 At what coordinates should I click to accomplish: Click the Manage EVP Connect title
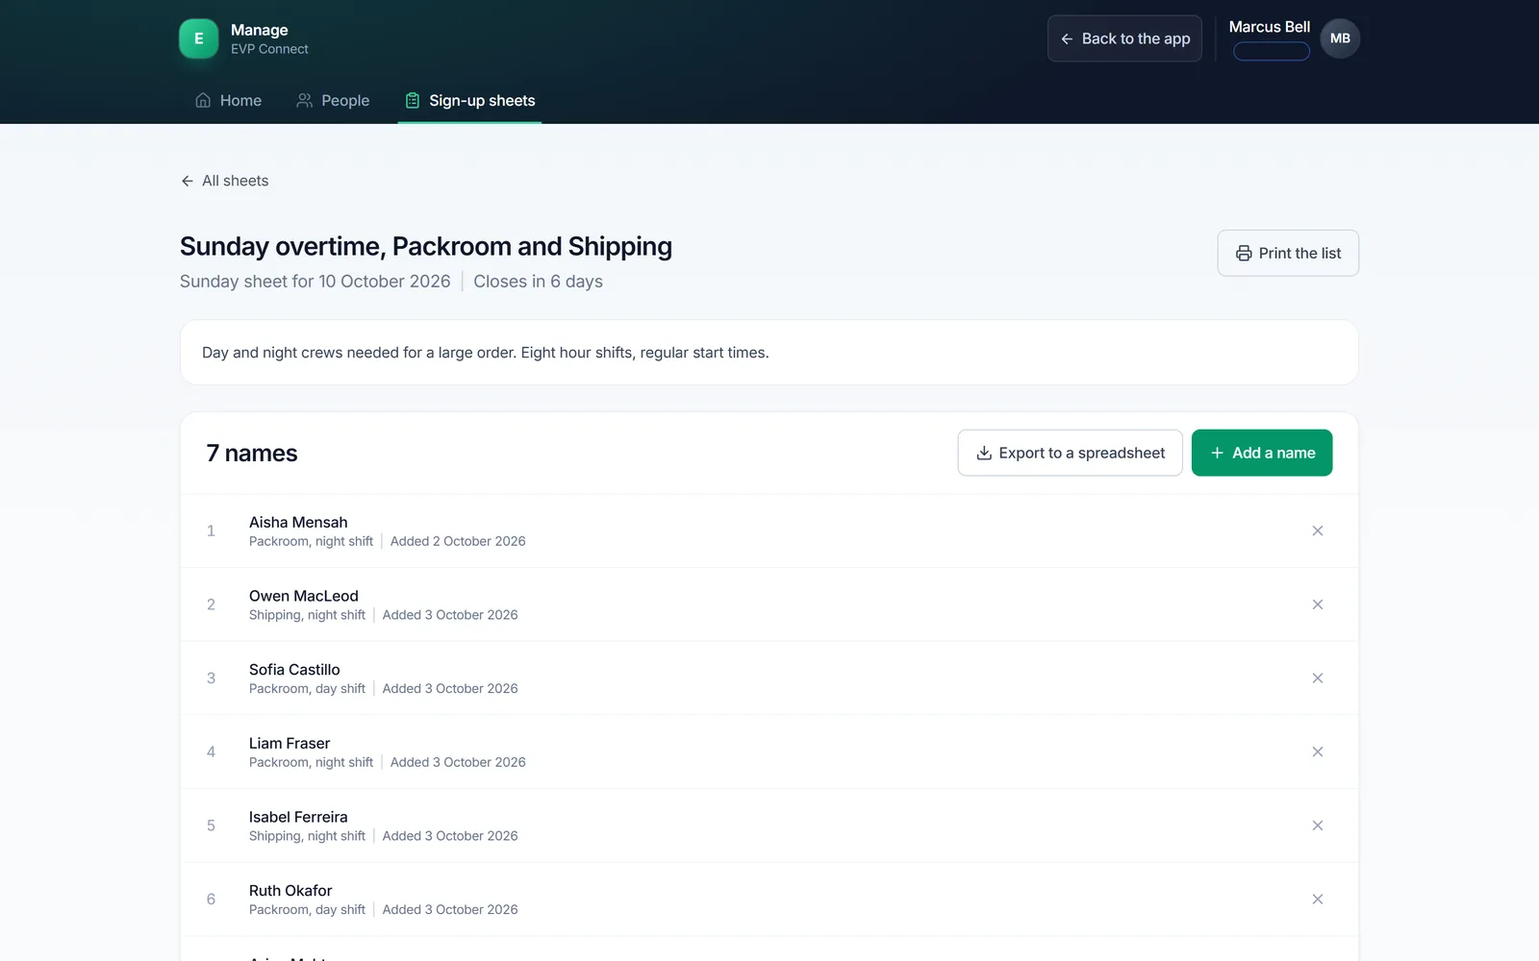tap(269, 38)
